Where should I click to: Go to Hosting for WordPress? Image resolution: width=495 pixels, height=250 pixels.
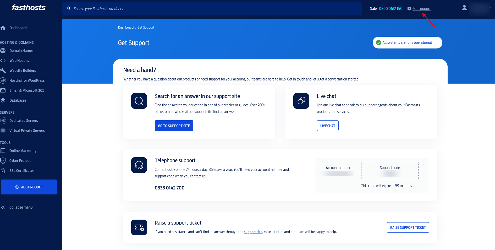coord(27,80)
